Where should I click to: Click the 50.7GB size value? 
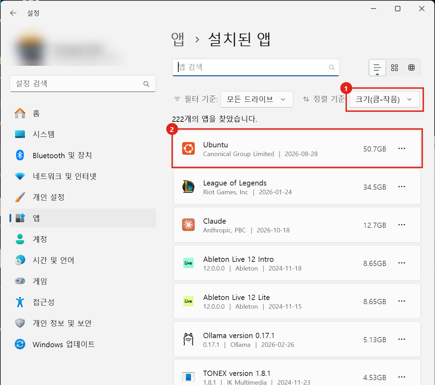pos(374,149)
